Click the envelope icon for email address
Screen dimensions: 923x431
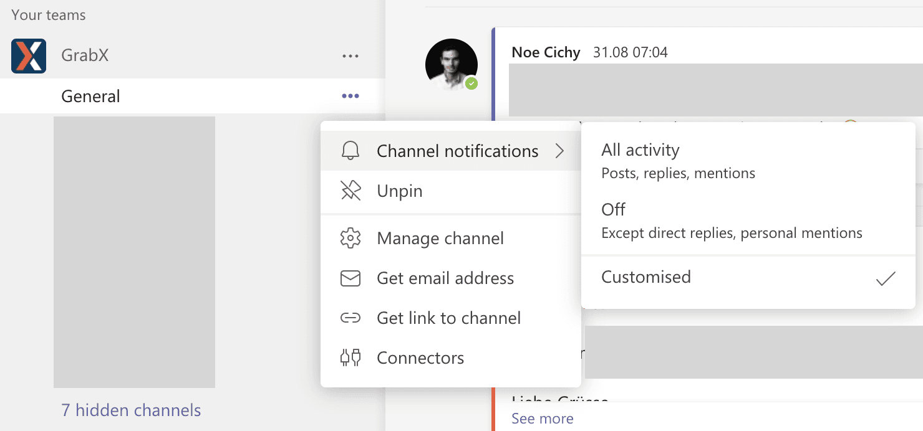pos(350,278)
